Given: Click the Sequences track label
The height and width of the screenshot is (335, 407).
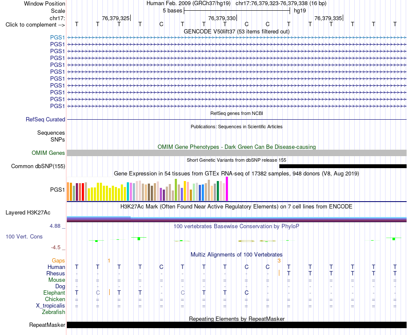Looking at the screenshot, I should click(51, 133).
